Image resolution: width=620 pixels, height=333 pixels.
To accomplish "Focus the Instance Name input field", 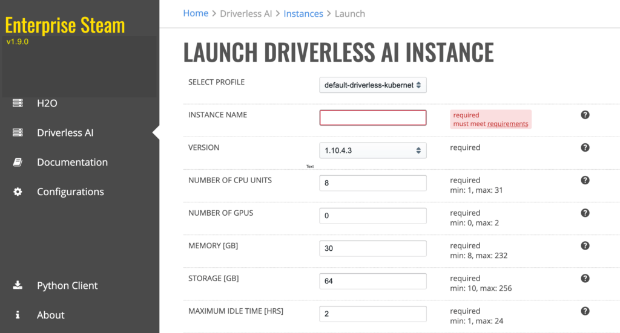I will point(373,118).
